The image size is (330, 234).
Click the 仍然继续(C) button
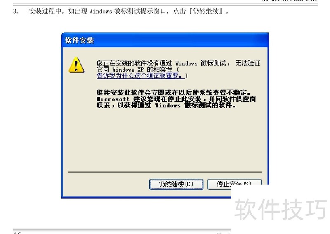176,184
